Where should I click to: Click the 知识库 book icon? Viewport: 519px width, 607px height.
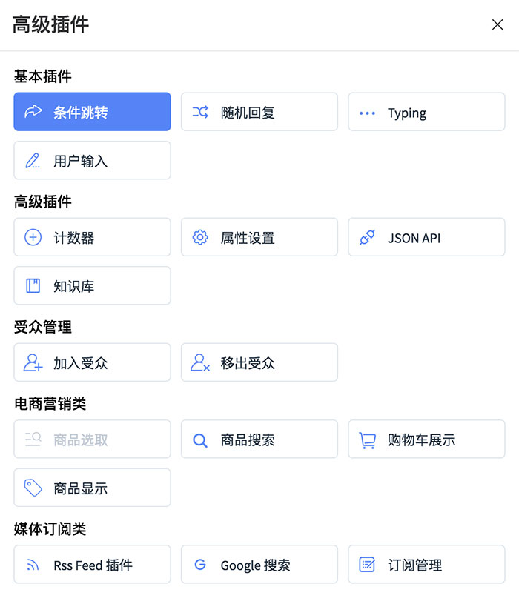[33, 285]
